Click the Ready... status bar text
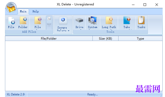The height and width of the screenshot is (97, 165). (x=92, y=94)
